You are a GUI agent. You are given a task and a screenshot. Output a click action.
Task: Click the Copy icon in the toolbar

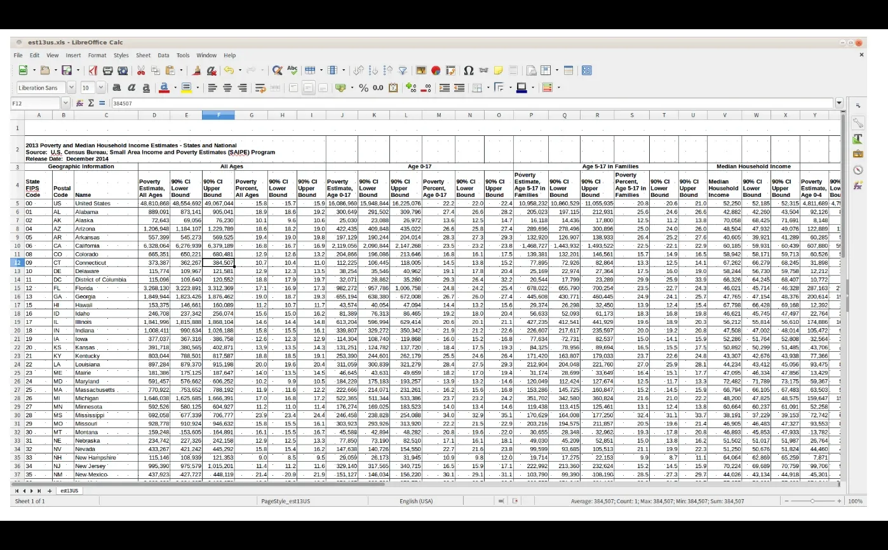(156, 70)
